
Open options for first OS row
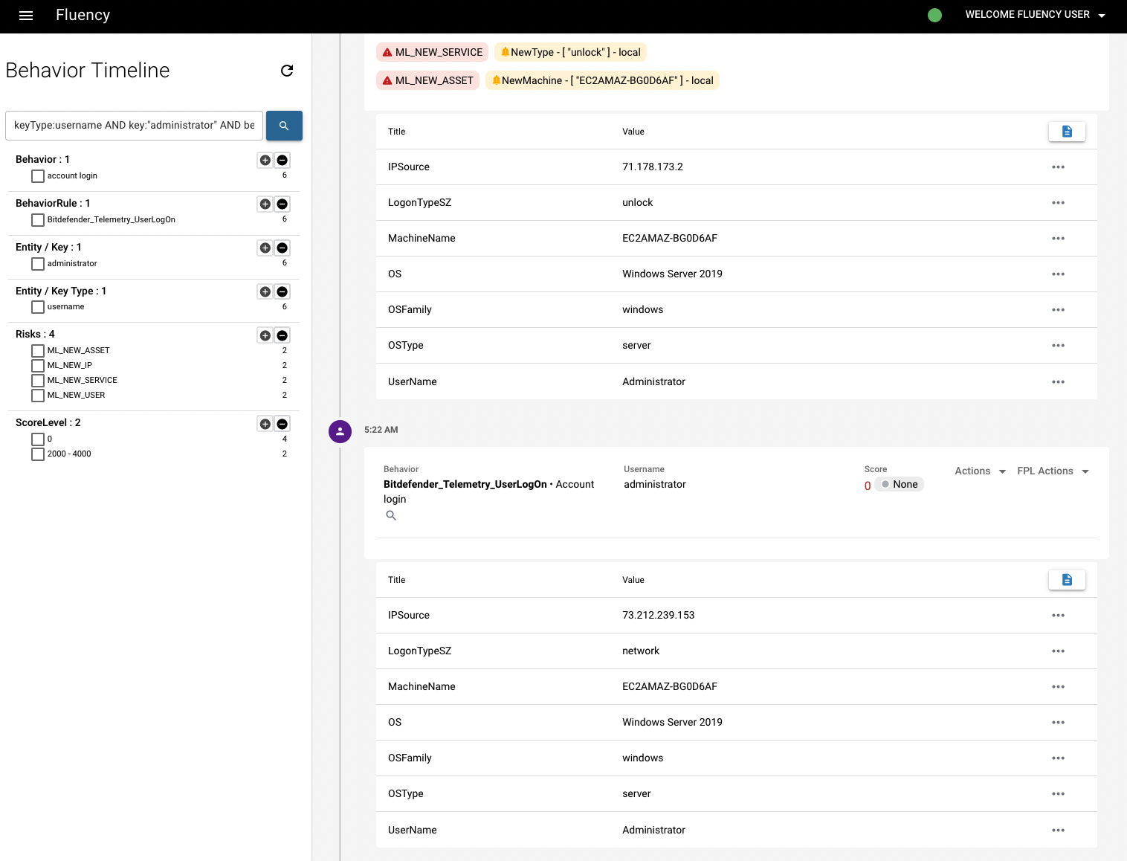1059,274
